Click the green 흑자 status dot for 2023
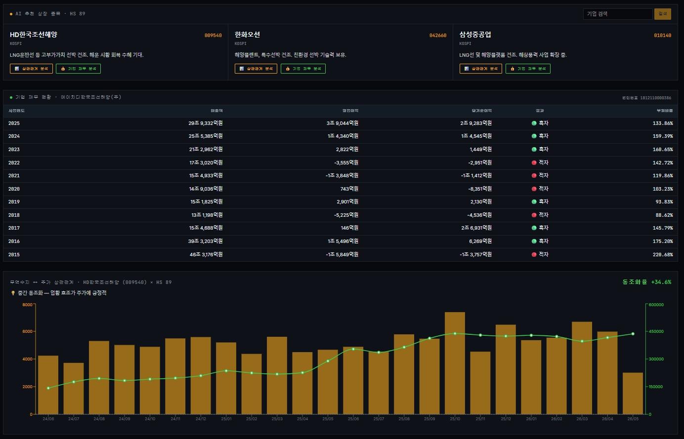This screenshot has height=439, width=684. coord(534,149)
